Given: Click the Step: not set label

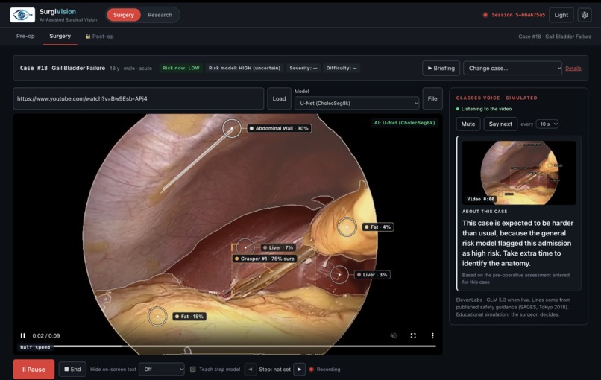Looking at the screenshot, I should (x=274, y=370).
